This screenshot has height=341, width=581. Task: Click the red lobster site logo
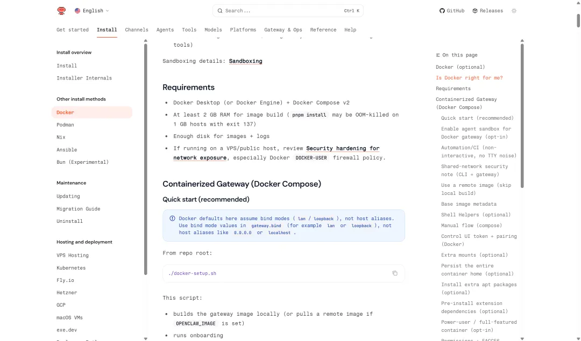61,11
